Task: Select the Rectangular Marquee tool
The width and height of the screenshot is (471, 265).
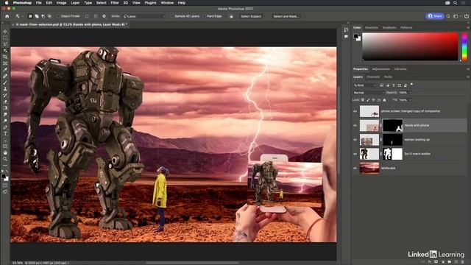Action: (x=5, y=38)
